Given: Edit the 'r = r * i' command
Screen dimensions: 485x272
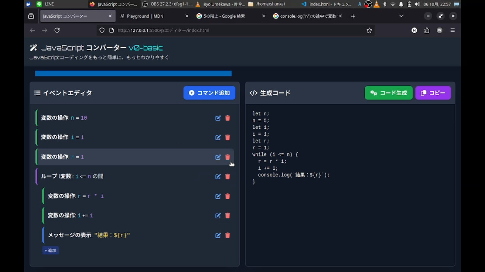Looking at the screenshot, I should coord(218,196).
